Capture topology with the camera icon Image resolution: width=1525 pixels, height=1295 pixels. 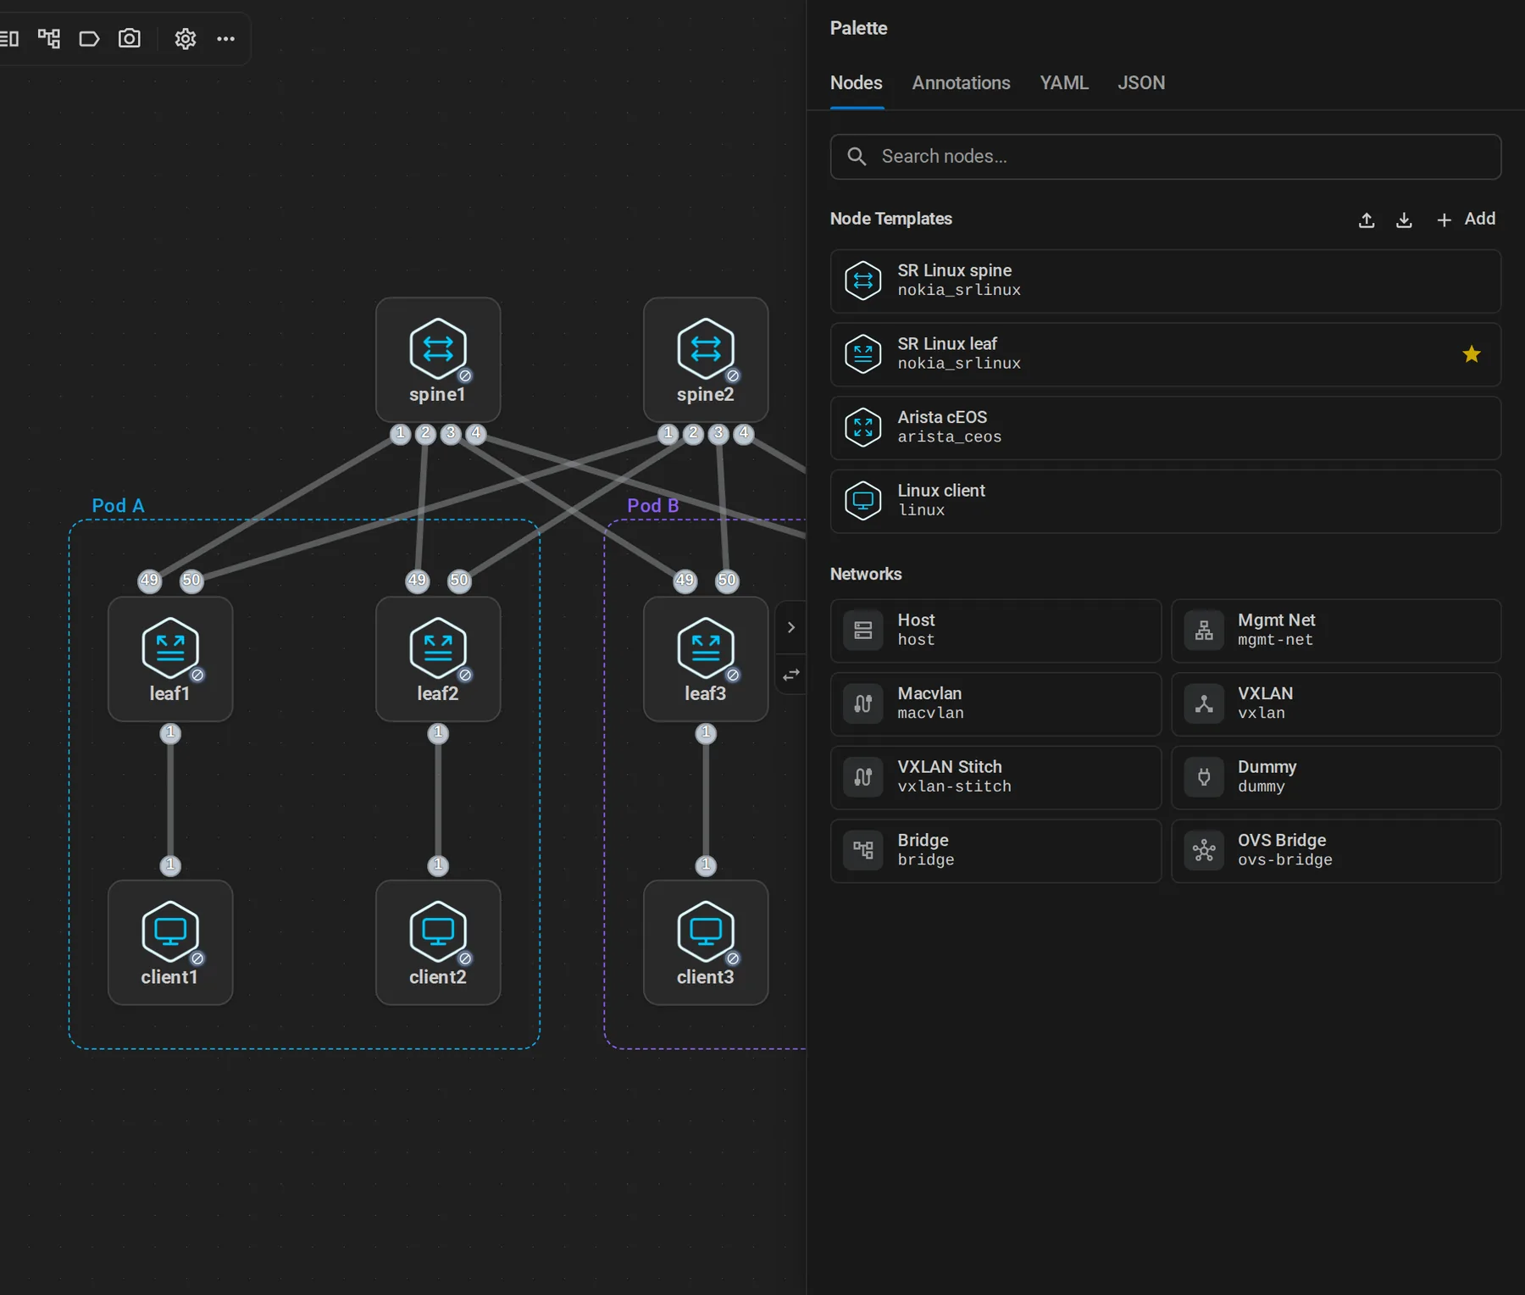coord(130,38)
